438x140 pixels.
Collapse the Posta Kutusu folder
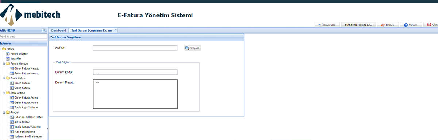[4, 78]
